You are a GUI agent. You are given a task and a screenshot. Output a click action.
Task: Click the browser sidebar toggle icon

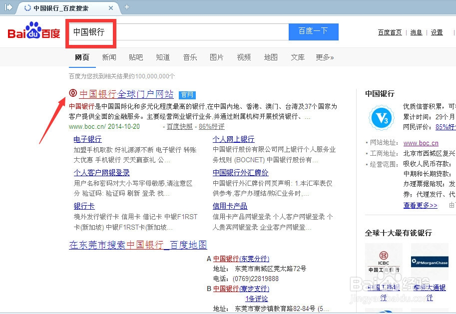pyautogui.click(x=8, y=7)
